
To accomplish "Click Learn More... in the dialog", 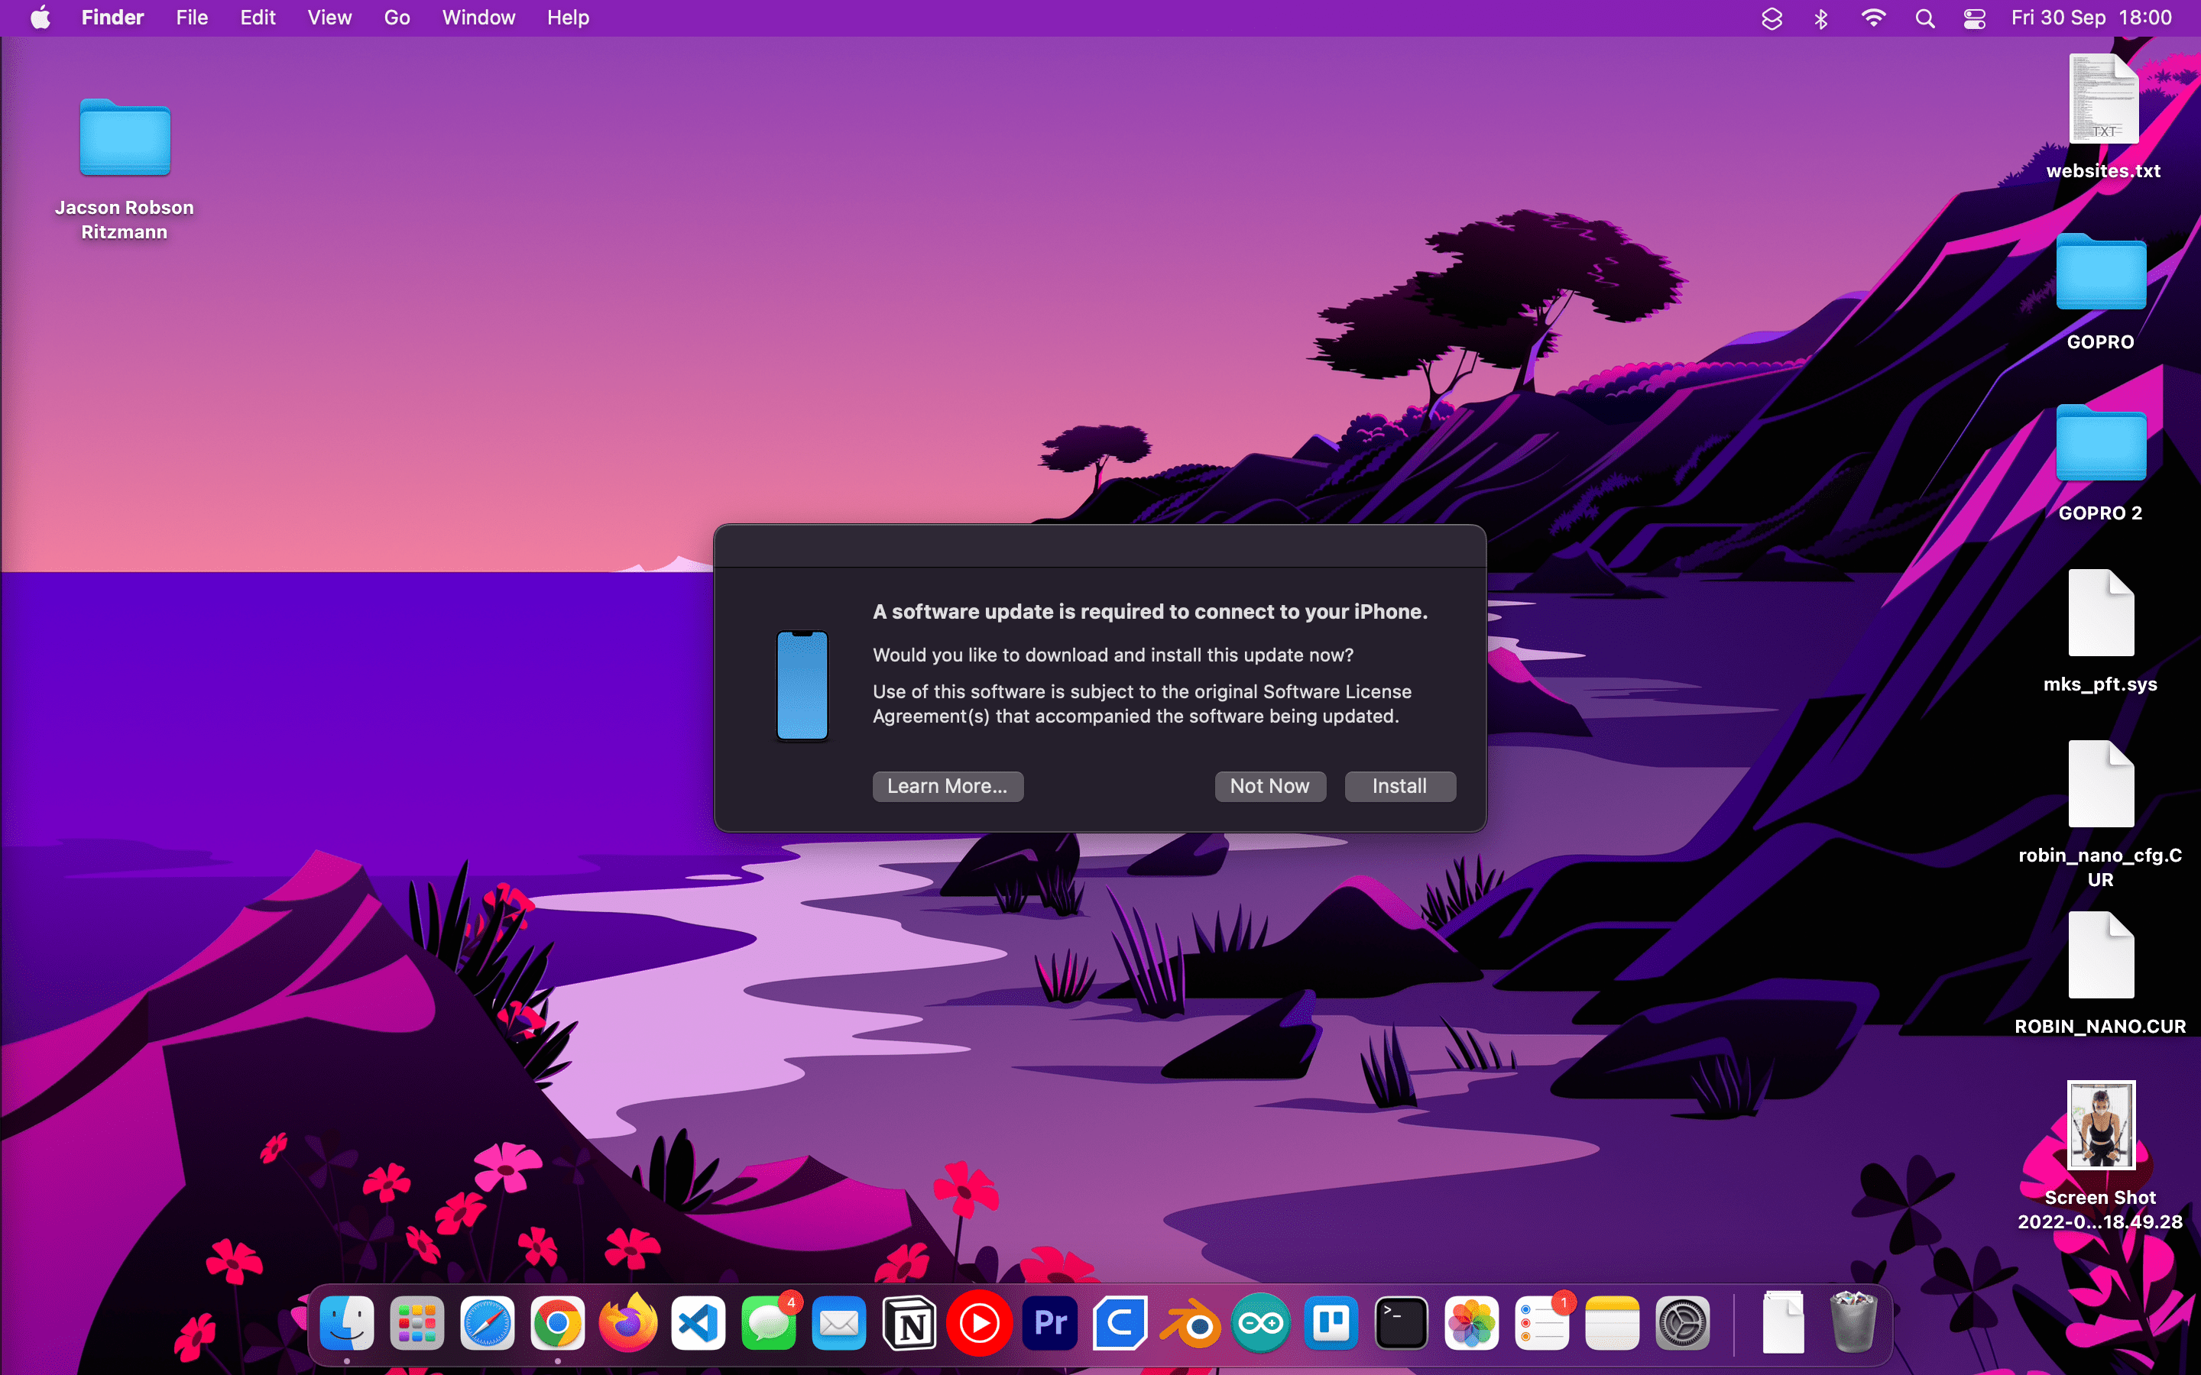I will click(947, 786).
